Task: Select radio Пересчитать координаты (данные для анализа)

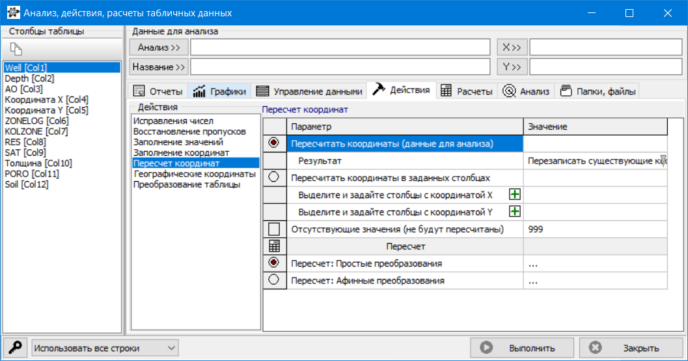Action: 274,143
